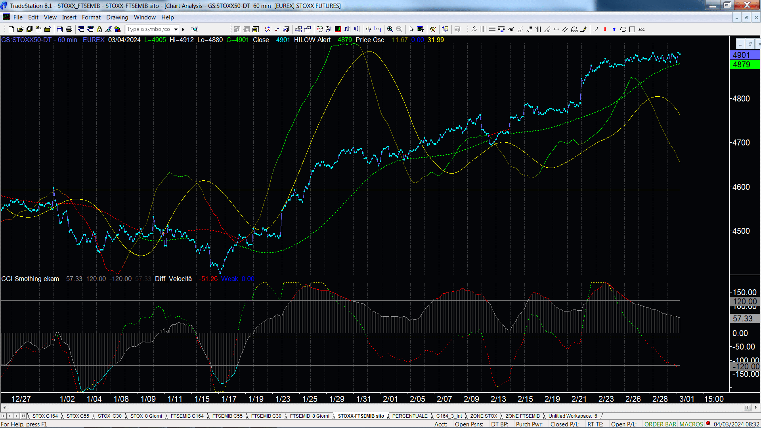The height and width of the screenshot is (428, 761).
Task: Click the zoom in magnifier icon
Action: pyautogui.click(x=390, y=29)
